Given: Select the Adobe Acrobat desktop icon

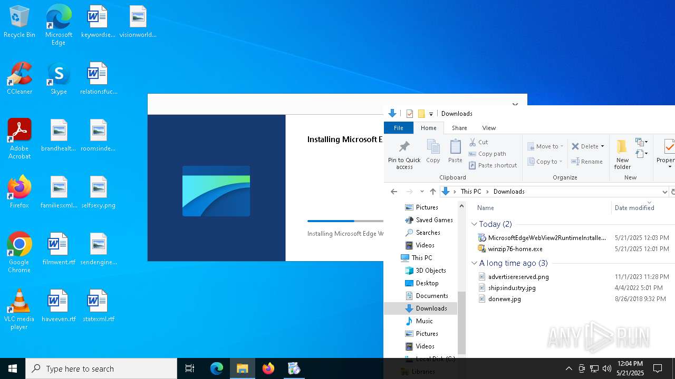Looking at the screenshot, I should click(x=20, y=139).
